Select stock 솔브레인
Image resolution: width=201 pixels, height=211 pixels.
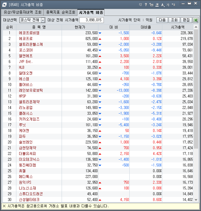click(x=26, y=142)
